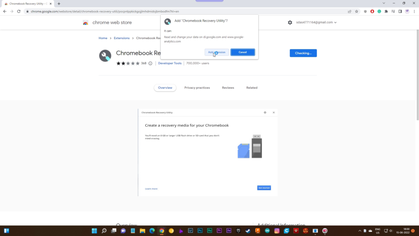The height and width of the screenshot is (236, 419).
Task: Open Premiere Pro from the taskbar
Action: click(x=219, y=231)
